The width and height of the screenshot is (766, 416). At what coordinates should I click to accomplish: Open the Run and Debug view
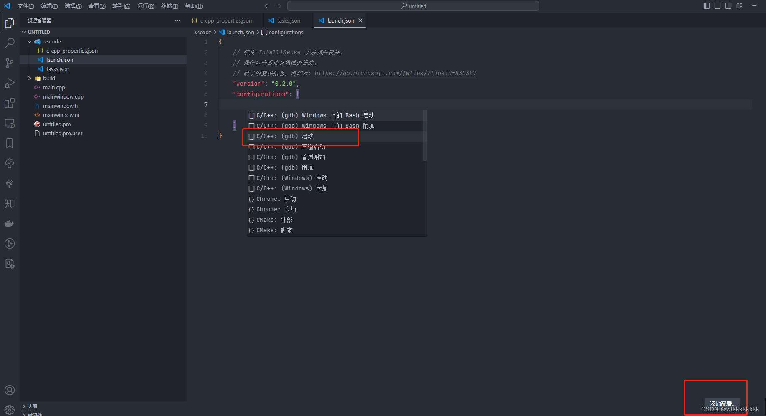point(10,83)
